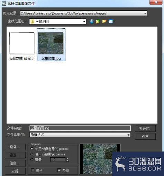
Task: Uncheck the 预览 checkbox
Action: [x=59, y=170]
